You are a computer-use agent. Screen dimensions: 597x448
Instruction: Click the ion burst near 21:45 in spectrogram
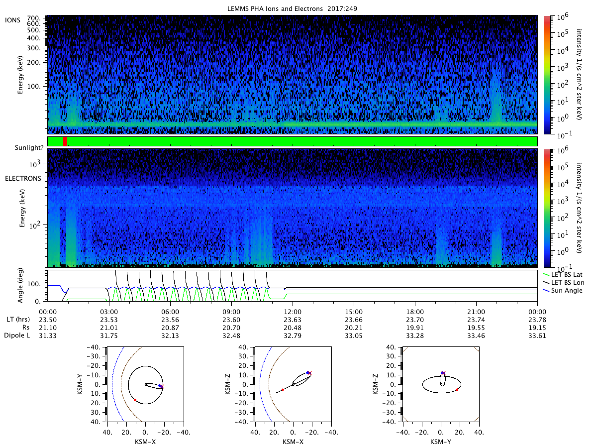click(x=496, y=100)
